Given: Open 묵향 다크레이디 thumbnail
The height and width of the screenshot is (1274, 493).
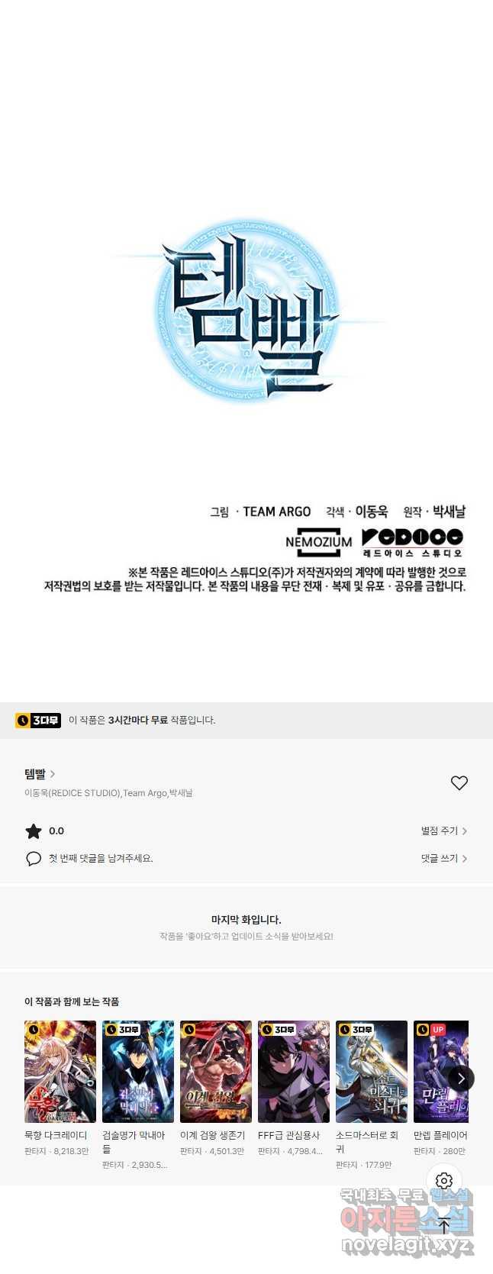Looking at the screenshot, I should 60,1072.
